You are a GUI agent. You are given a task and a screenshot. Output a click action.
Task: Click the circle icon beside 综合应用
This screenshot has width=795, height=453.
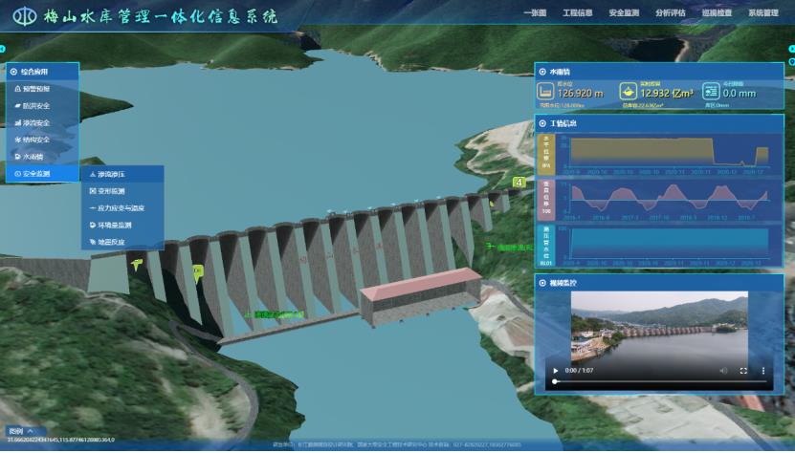pyautogui.click(x=13, y=72)
